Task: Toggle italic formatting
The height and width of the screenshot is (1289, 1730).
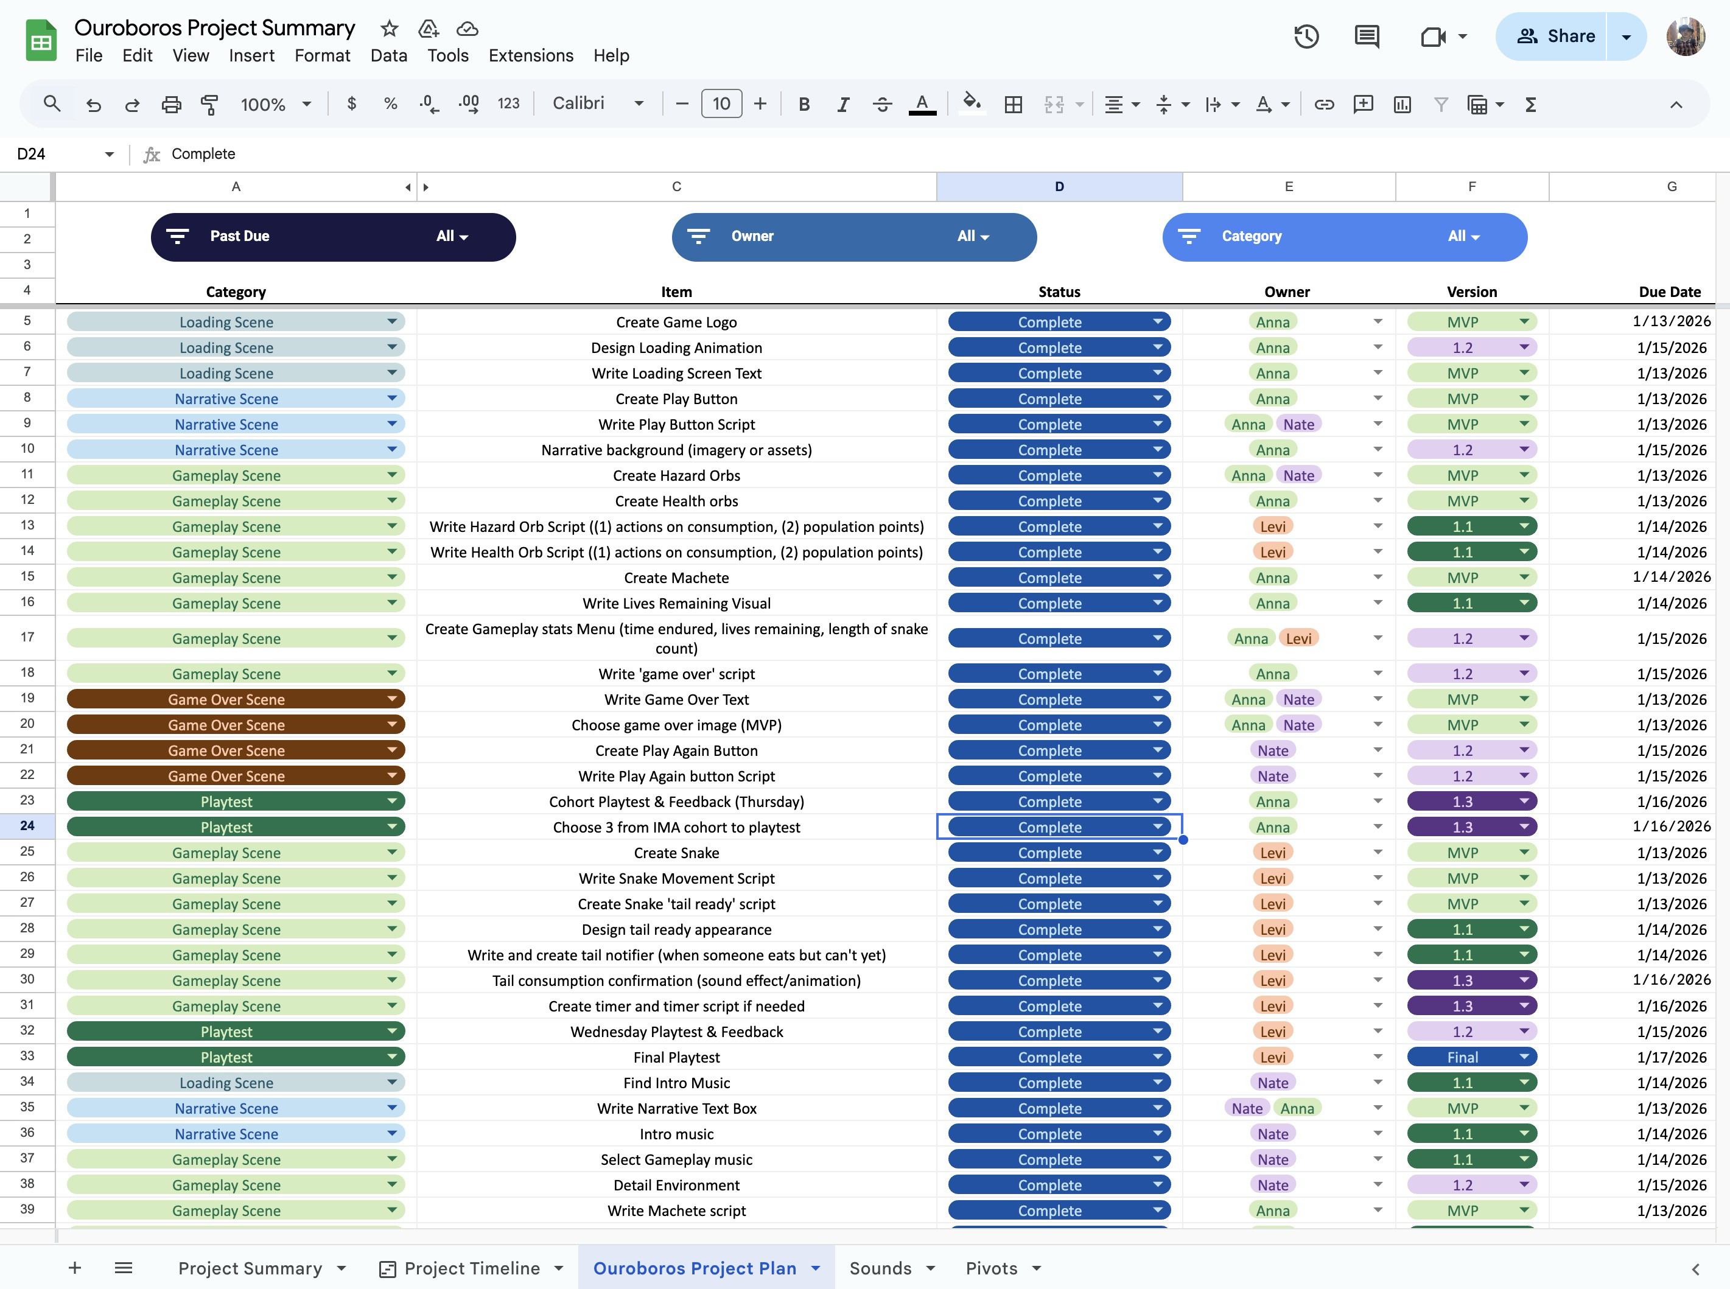Action: click(842, 104)
